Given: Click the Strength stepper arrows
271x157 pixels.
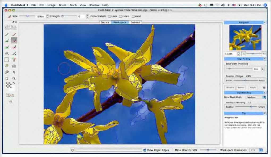Looking at the screenshot, I should [x=87, y=16].
